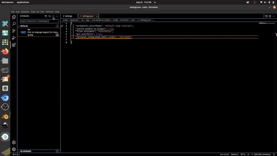This screenshot has height=156, width=277.
Task: Open the Selection menu
Action: pyautogui.click(x=25, y=12)
